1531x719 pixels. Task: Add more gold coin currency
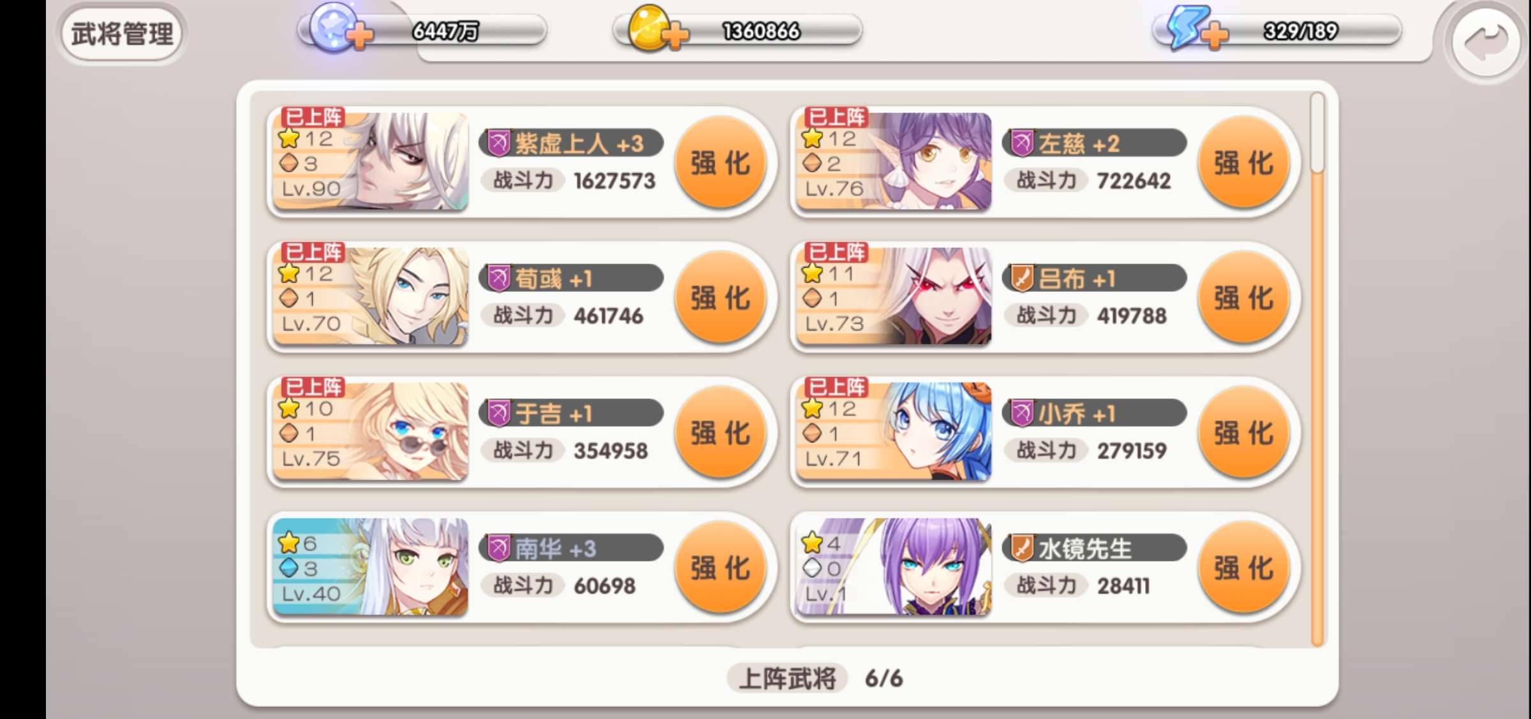pos(676,36)
